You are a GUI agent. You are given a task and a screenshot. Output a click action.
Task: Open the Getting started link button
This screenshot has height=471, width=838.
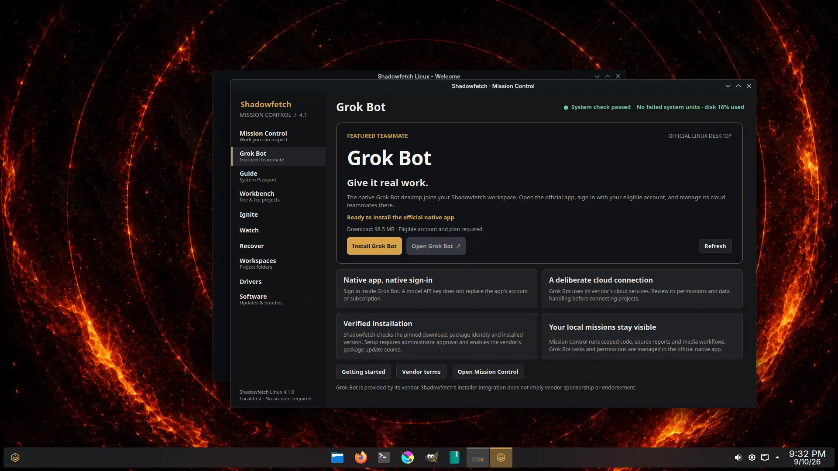pos(363,372)
